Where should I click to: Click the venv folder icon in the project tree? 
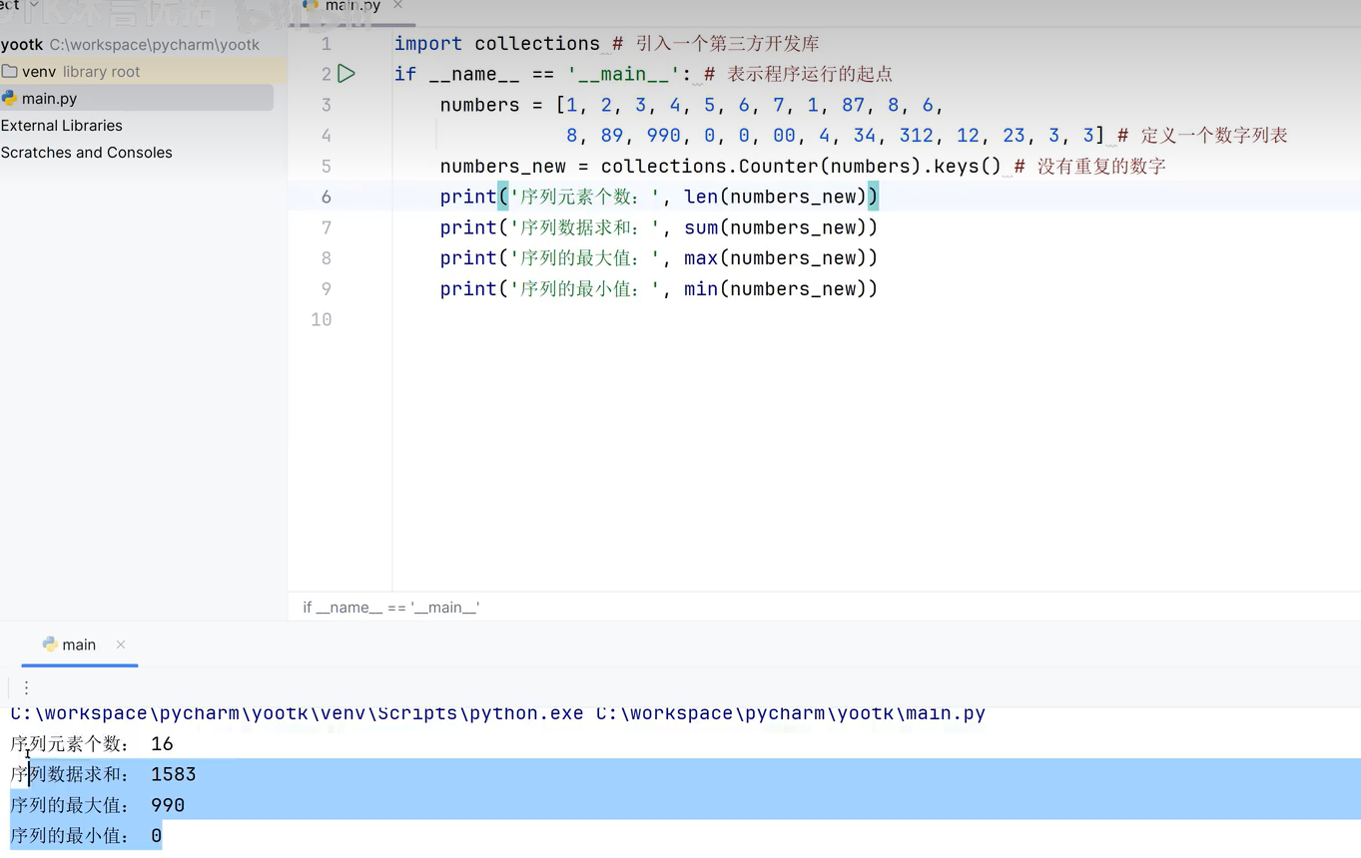10,72
